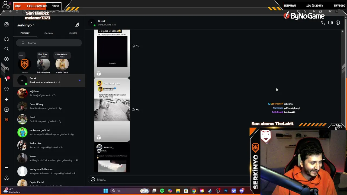React to the first reel with emoji icon
The height and width of the screenshot is (195, 347).
point(133,46)
